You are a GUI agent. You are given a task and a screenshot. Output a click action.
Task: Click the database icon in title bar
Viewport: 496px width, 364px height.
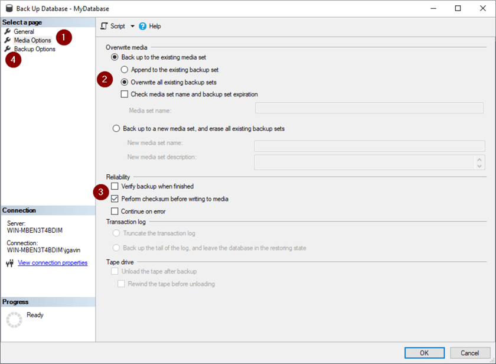(9, 8)
